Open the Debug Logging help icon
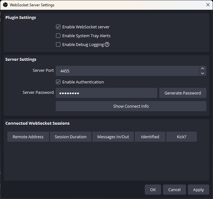This screenshot has height=199, width=213. coord(107,44)
